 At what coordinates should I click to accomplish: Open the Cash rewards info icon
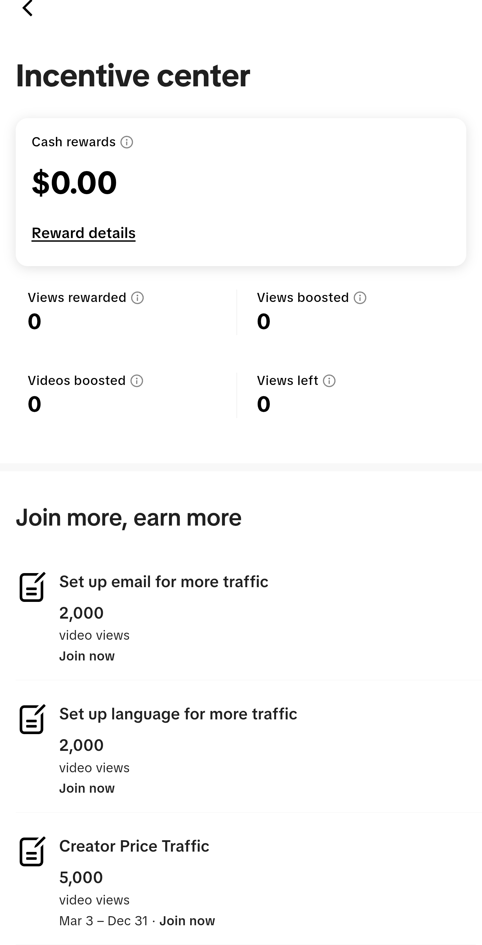point(127,142)
